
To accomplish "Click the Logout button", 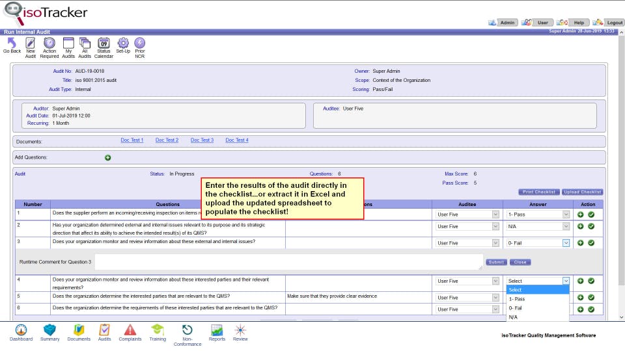I will click(608, 23).
